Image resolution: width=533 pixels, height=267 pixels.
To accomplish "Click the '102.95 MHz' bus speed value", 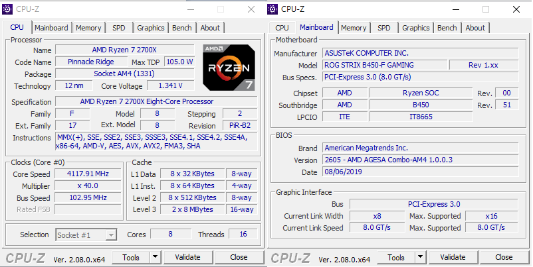I will (88, 197).
